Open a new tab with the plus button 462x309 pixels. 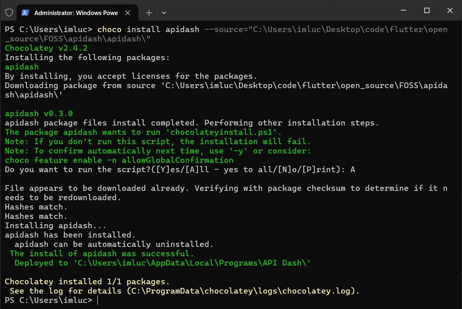149,13
